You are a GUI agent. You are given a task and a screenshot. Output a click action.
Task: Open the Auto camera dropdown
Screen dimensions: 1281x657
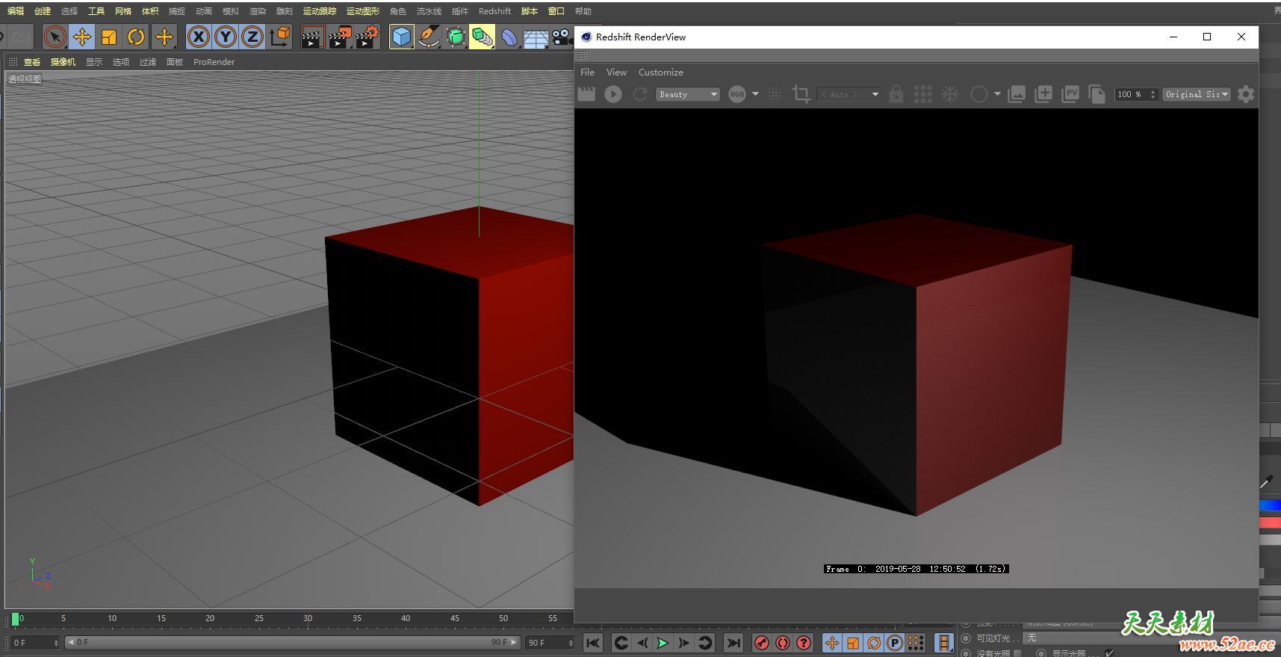pyautogui.click(x=849, y=94)
